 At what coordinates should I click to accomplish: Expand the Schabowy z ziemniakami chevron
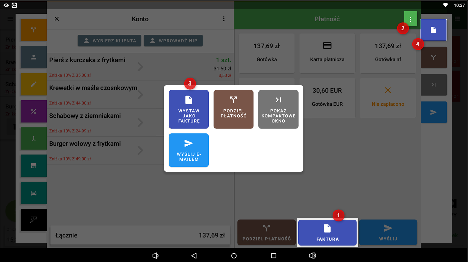tap(140, 122)
